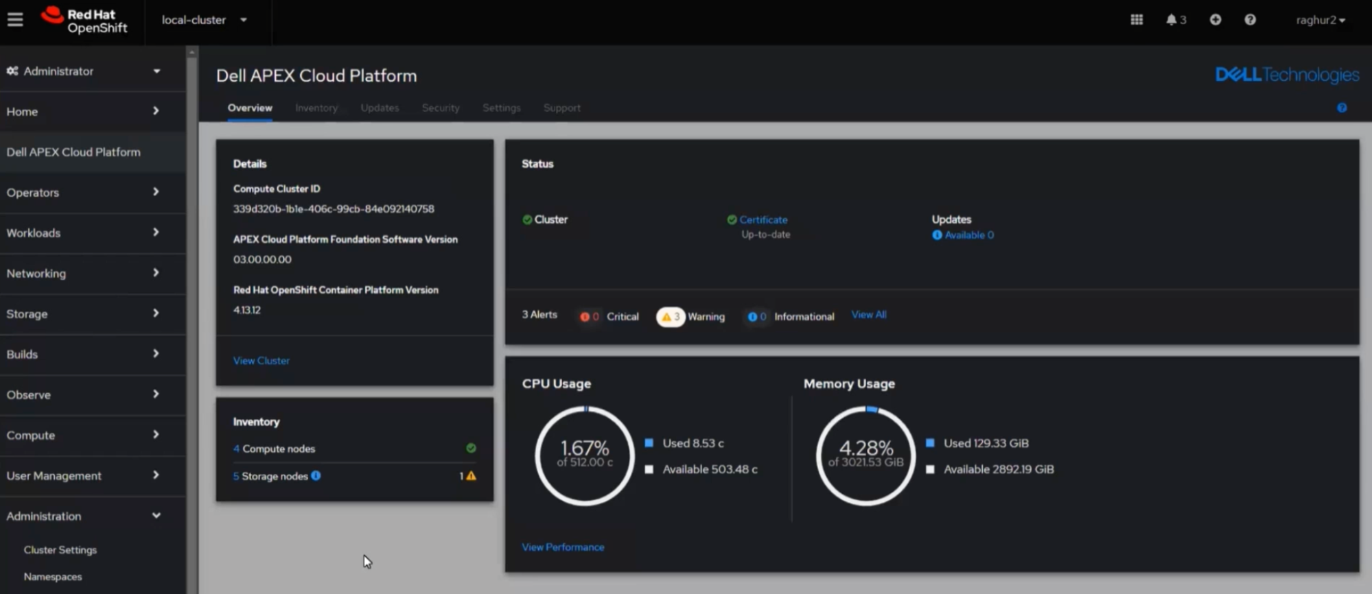Click the plus import icon in header

[1215, 20]
